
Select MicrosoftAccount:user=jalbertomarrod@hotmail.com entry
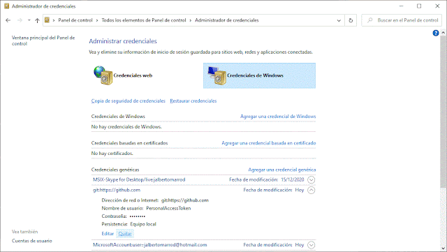tap(150, 244)
